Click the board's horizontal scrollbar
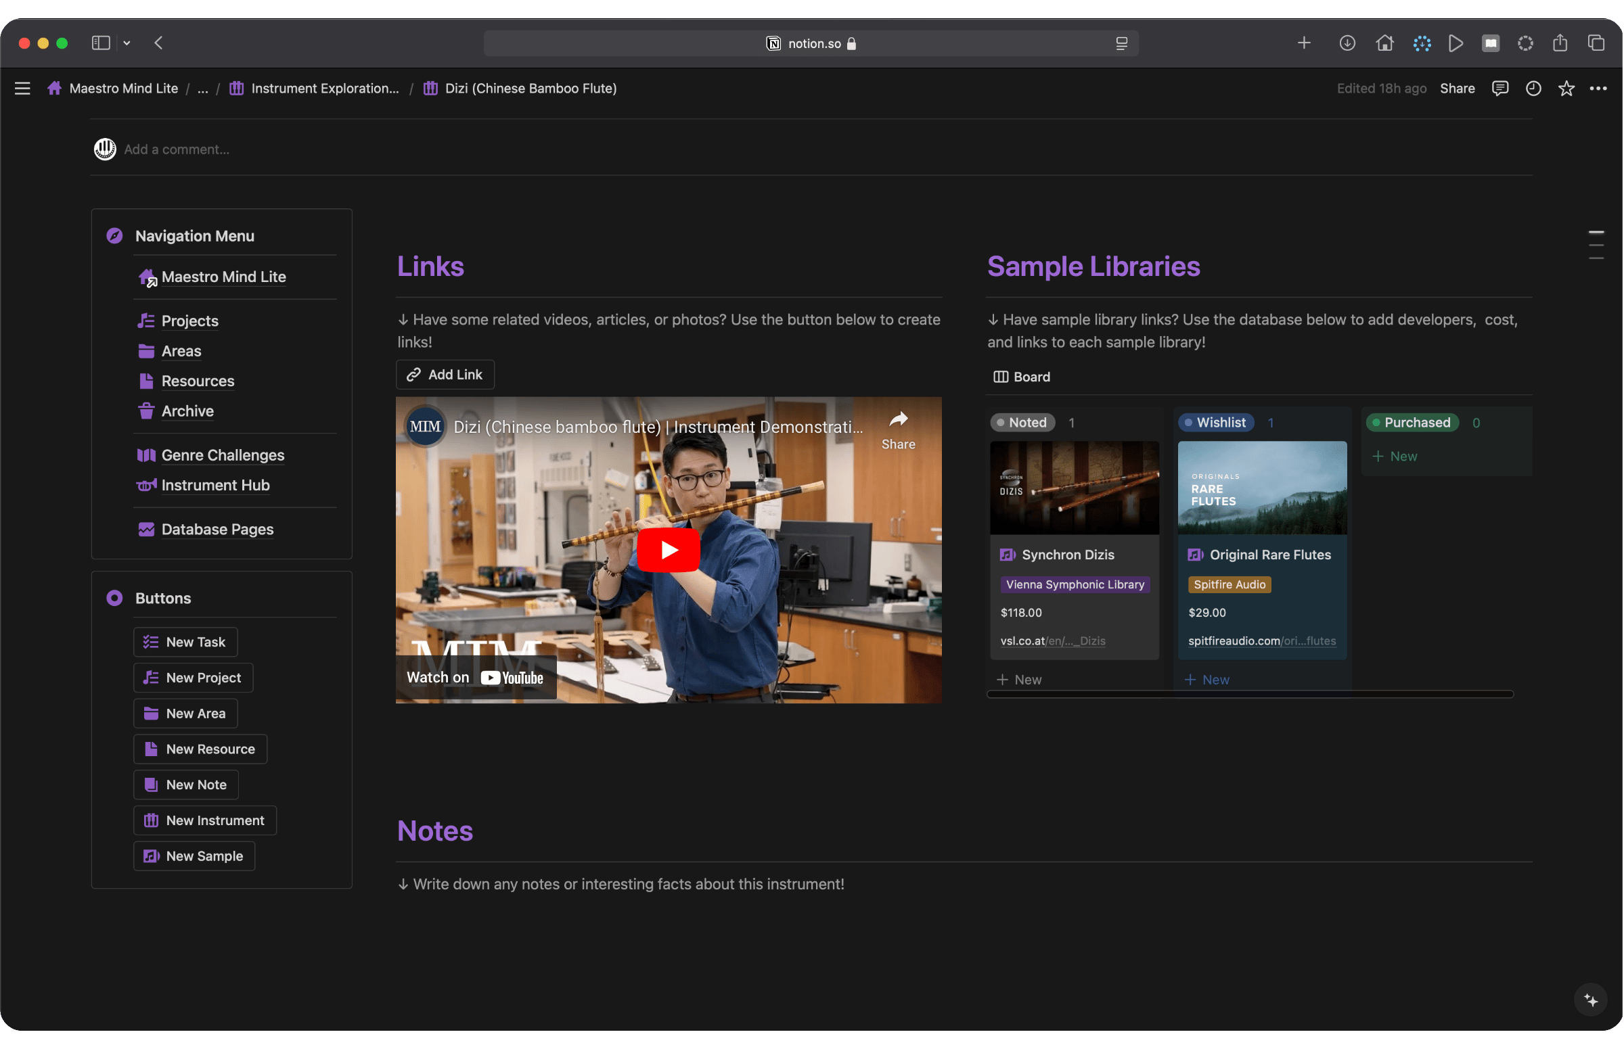 [x=1250, y=694]
